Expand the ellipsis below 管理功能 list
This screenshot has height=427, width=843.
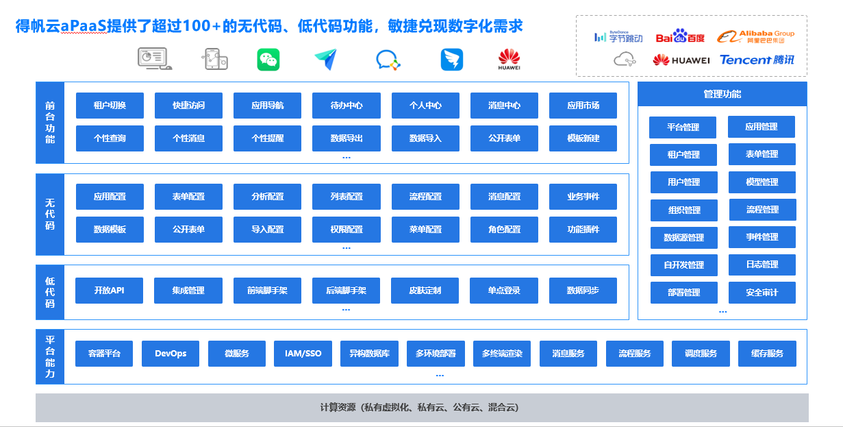(722, 310)
